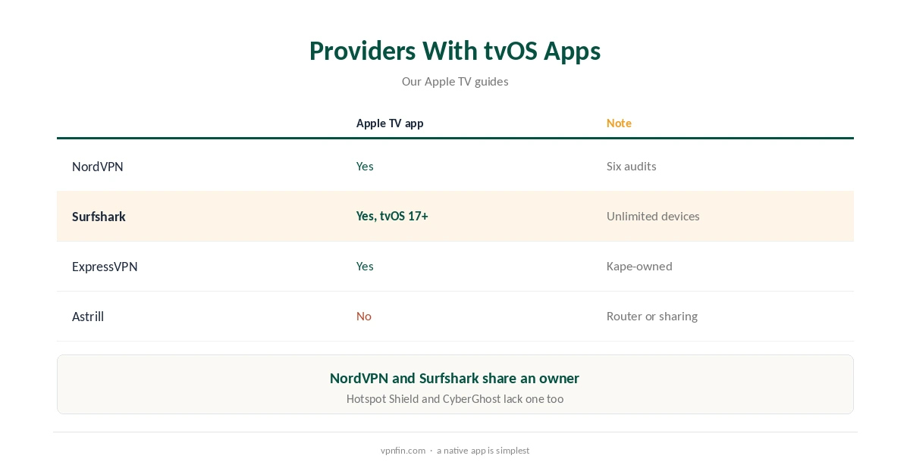Click the 'Apple TV app' column header
Image resolution: width=910 pixels, height=465 pixels.
point(390,123)
